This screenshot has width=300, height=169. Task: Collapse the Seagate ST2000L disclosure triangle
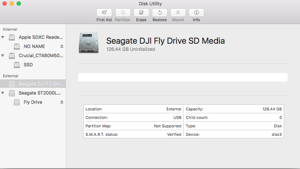(3, 93)
